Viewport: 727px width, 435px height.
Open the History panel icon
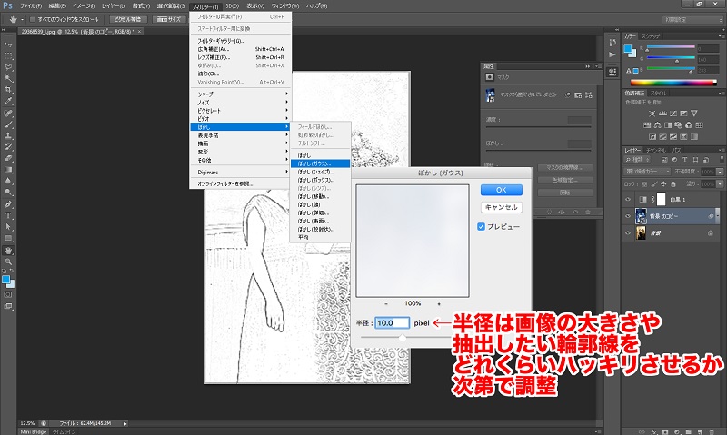pos(612,42)
